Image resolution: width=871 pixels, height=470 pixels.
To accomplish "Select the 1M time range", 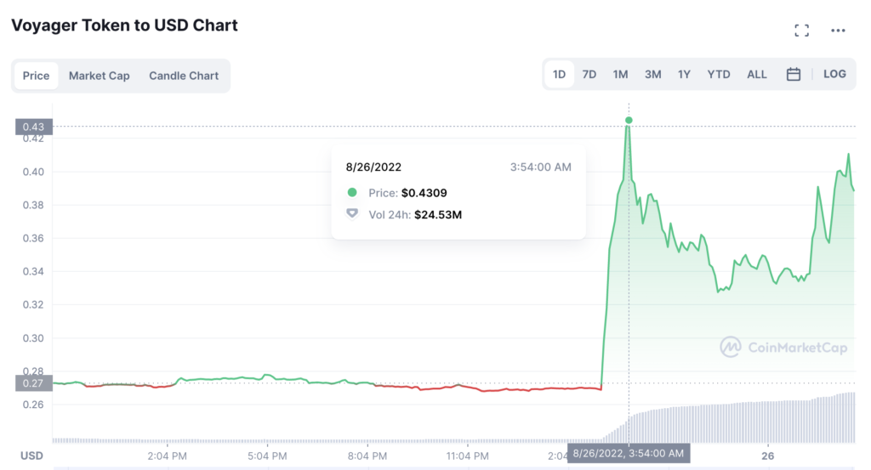I will pos(620,75).
